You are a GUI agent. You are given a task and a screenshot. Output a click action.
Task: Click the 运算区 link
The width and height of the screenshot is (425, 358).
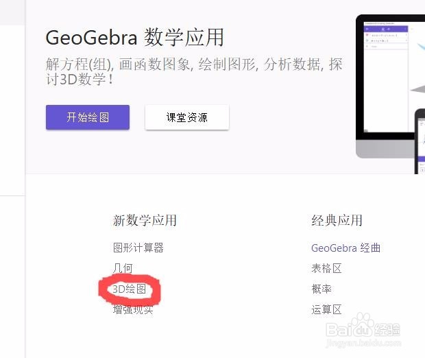tap(326, 309)
